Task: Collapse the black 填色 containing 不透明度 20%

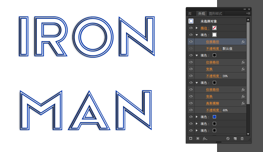Action: (x=197, y=55)
